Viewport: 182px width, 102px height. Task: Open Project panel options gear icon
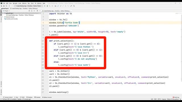(37, 11)
